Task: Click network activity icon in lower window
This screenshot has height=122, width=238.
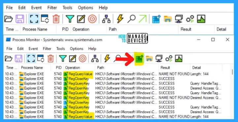Action: point(159,58)
